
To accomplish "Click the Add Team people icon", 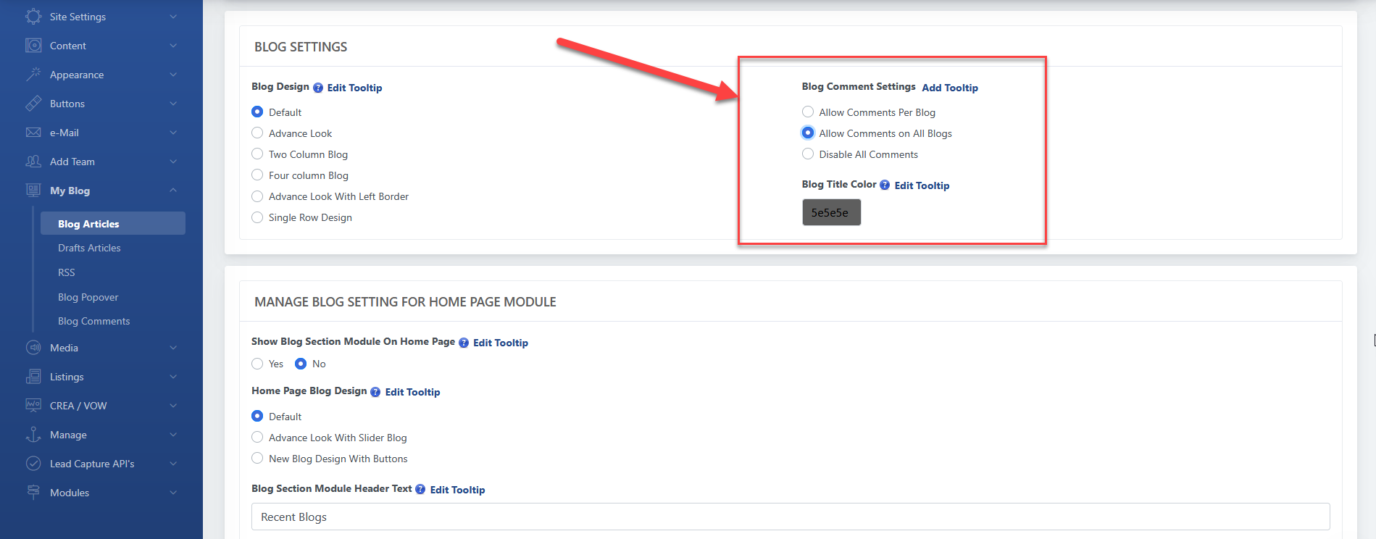I will coord(33,162).
